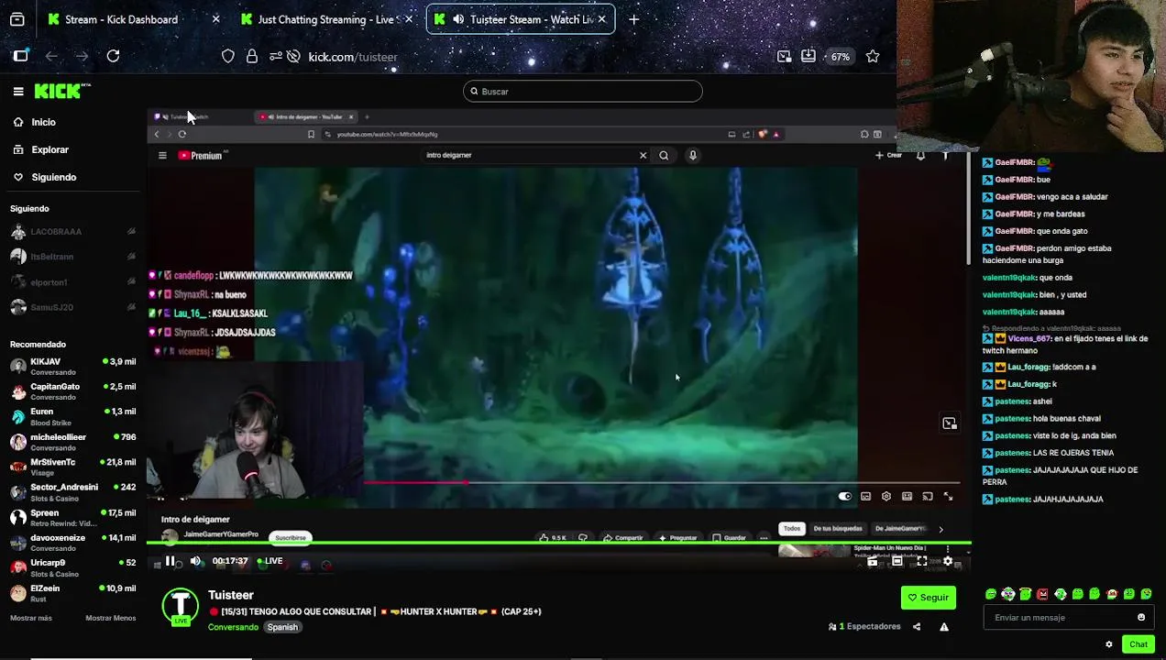Open ItsBeltrann followed channel

click(73, 257)
